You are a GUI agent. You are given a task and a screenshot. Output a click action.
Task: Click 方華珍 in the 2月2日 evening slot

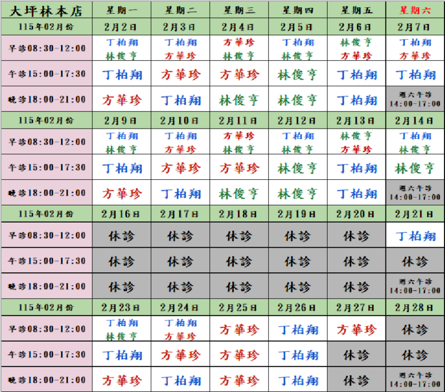click(121, 100)
